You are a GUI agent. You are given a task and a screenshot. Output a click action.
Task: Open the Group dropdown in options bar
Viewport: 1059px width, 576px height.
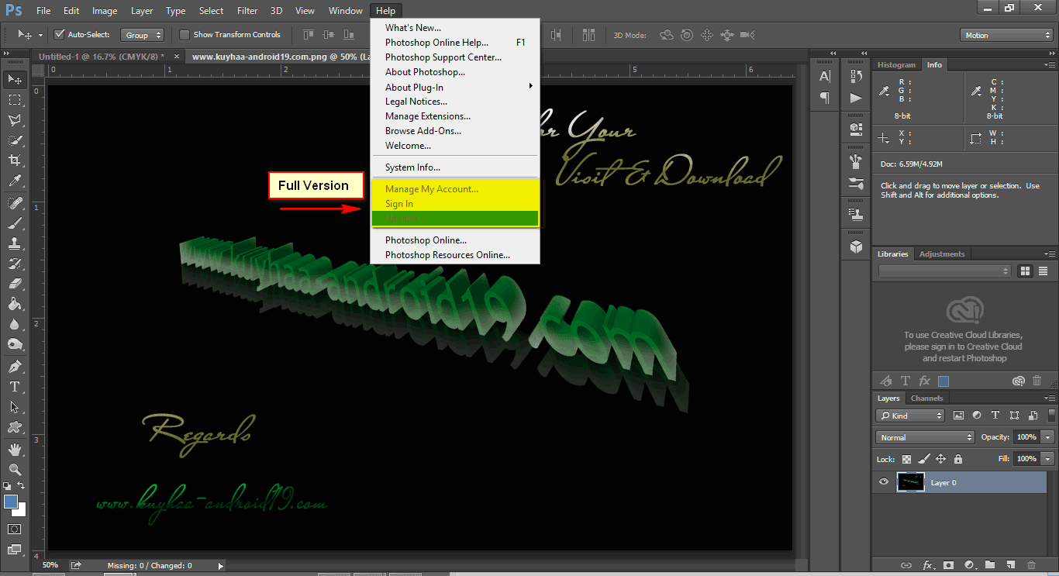pyautogui.click(x=143, y=35)
